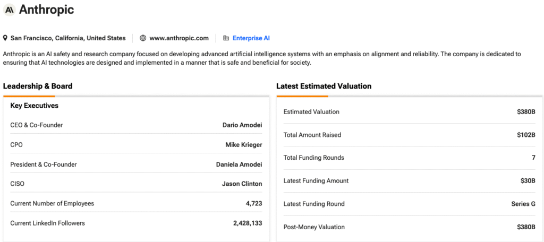Click the Anthropic company title
Image resolution: width=544 pixels, height=242 pixels.
tap(46, 10)
